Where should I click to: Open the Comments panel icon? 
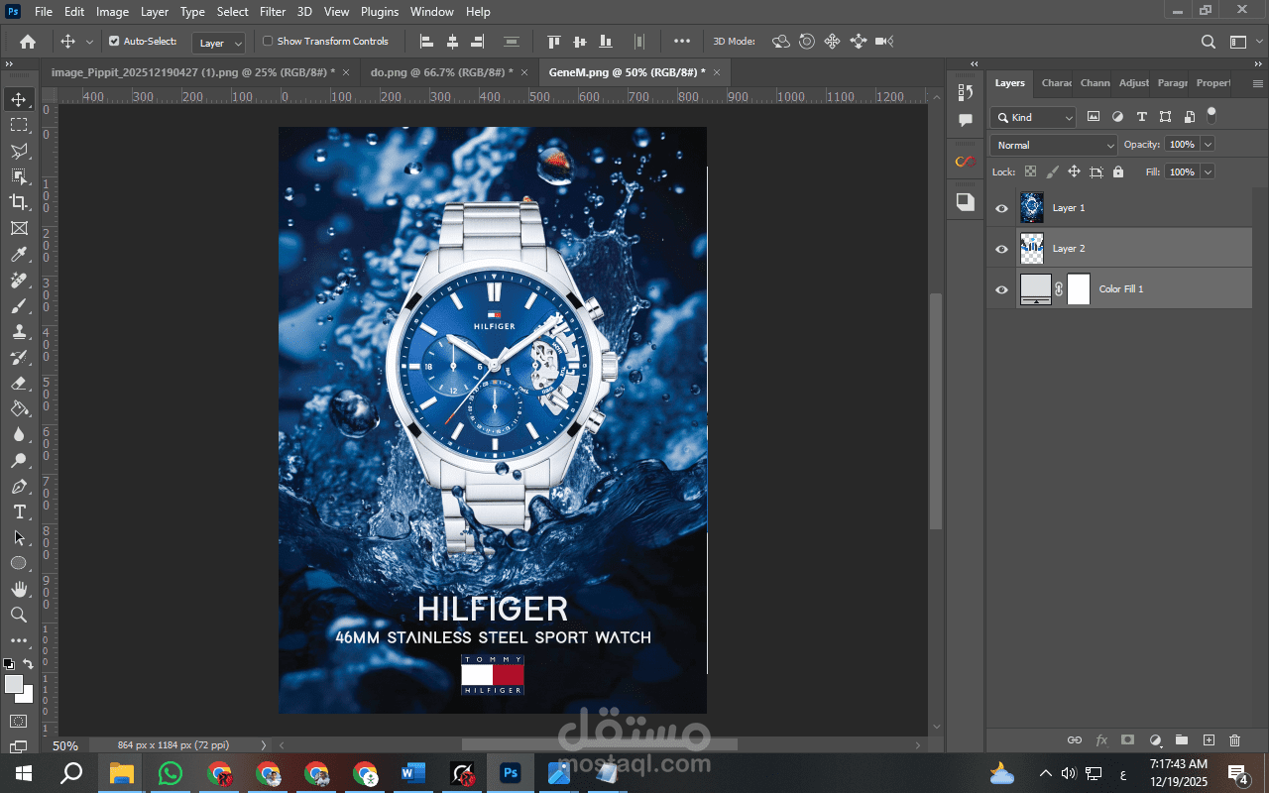click(966, 120)
